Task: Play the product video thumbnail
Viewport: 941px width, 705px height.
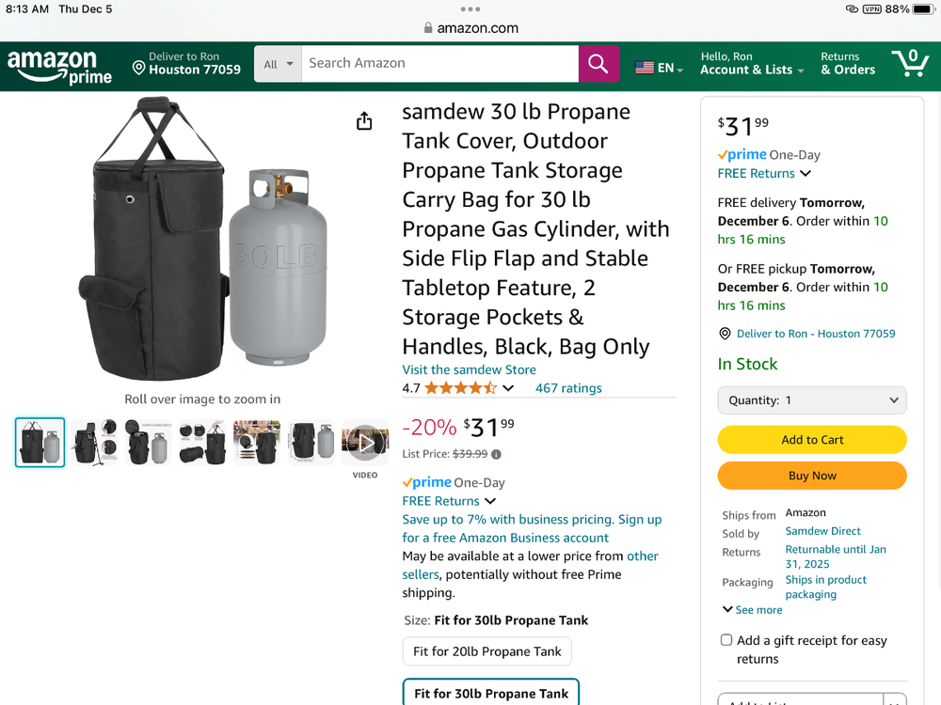Action: [x=365, y=442]
